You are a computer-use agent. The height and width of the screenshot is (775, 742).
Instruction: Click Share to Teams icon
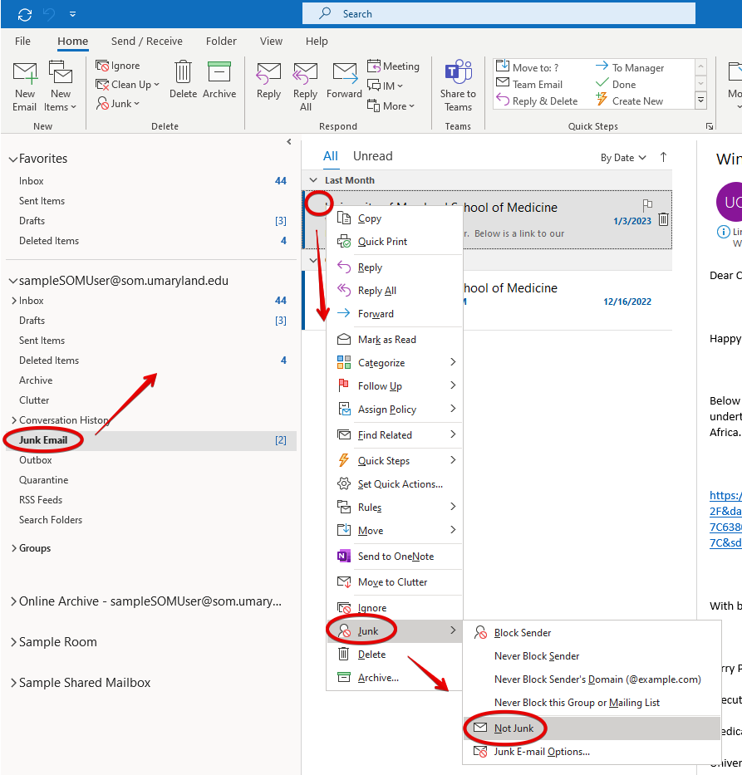458,73
